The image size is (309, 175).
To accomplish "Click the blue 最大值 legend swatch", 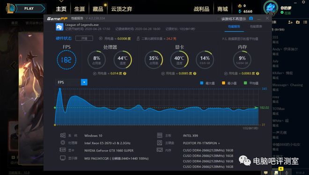I will [x=202, y=83].
